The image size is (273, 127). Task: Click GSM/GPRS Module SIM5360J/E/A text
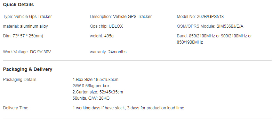pyautogui.click(x=210, y=26)
